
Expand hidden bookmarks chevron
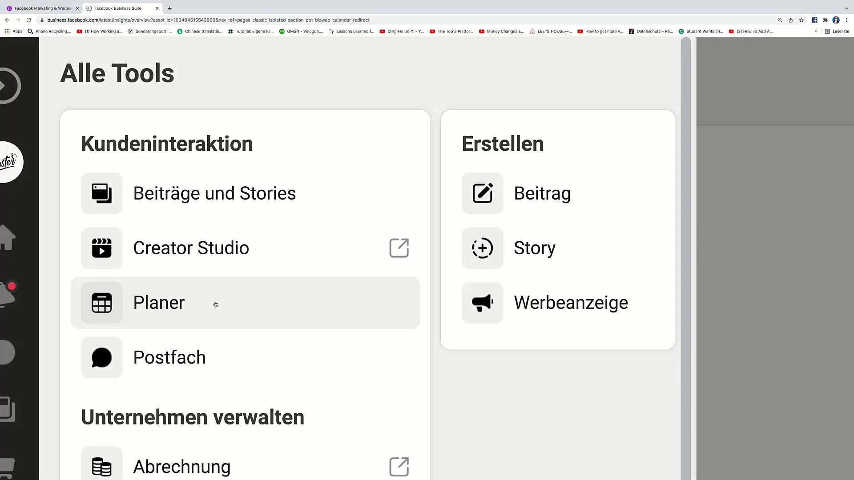(816, 31)
